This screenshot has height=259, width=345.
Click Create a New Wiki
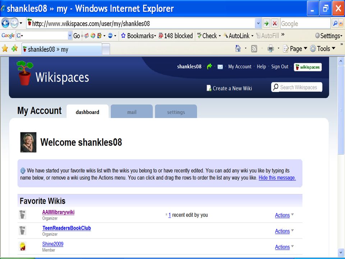click(x=229, y=88)
